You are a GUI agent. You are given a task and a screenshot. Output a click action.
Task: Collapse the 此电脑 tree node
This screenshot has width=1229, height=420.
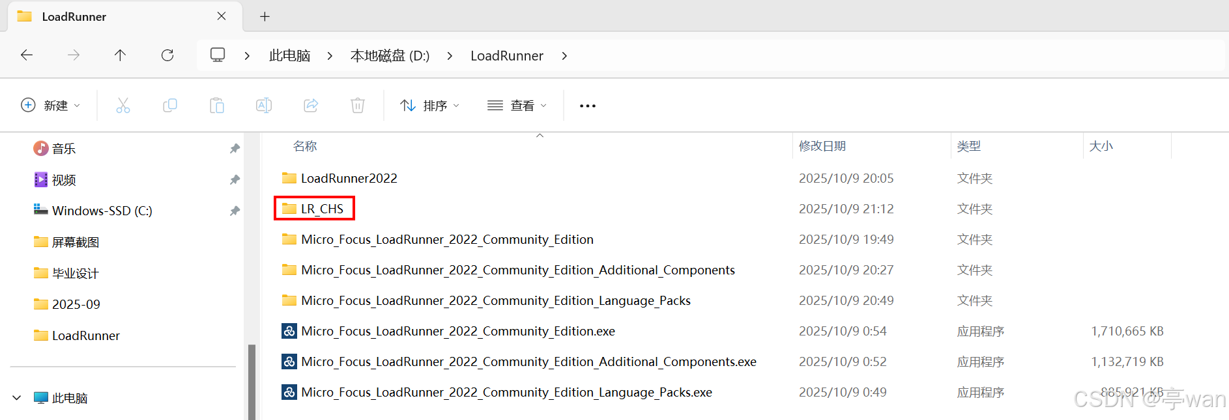pyautogui.click(x=17, y=398)
